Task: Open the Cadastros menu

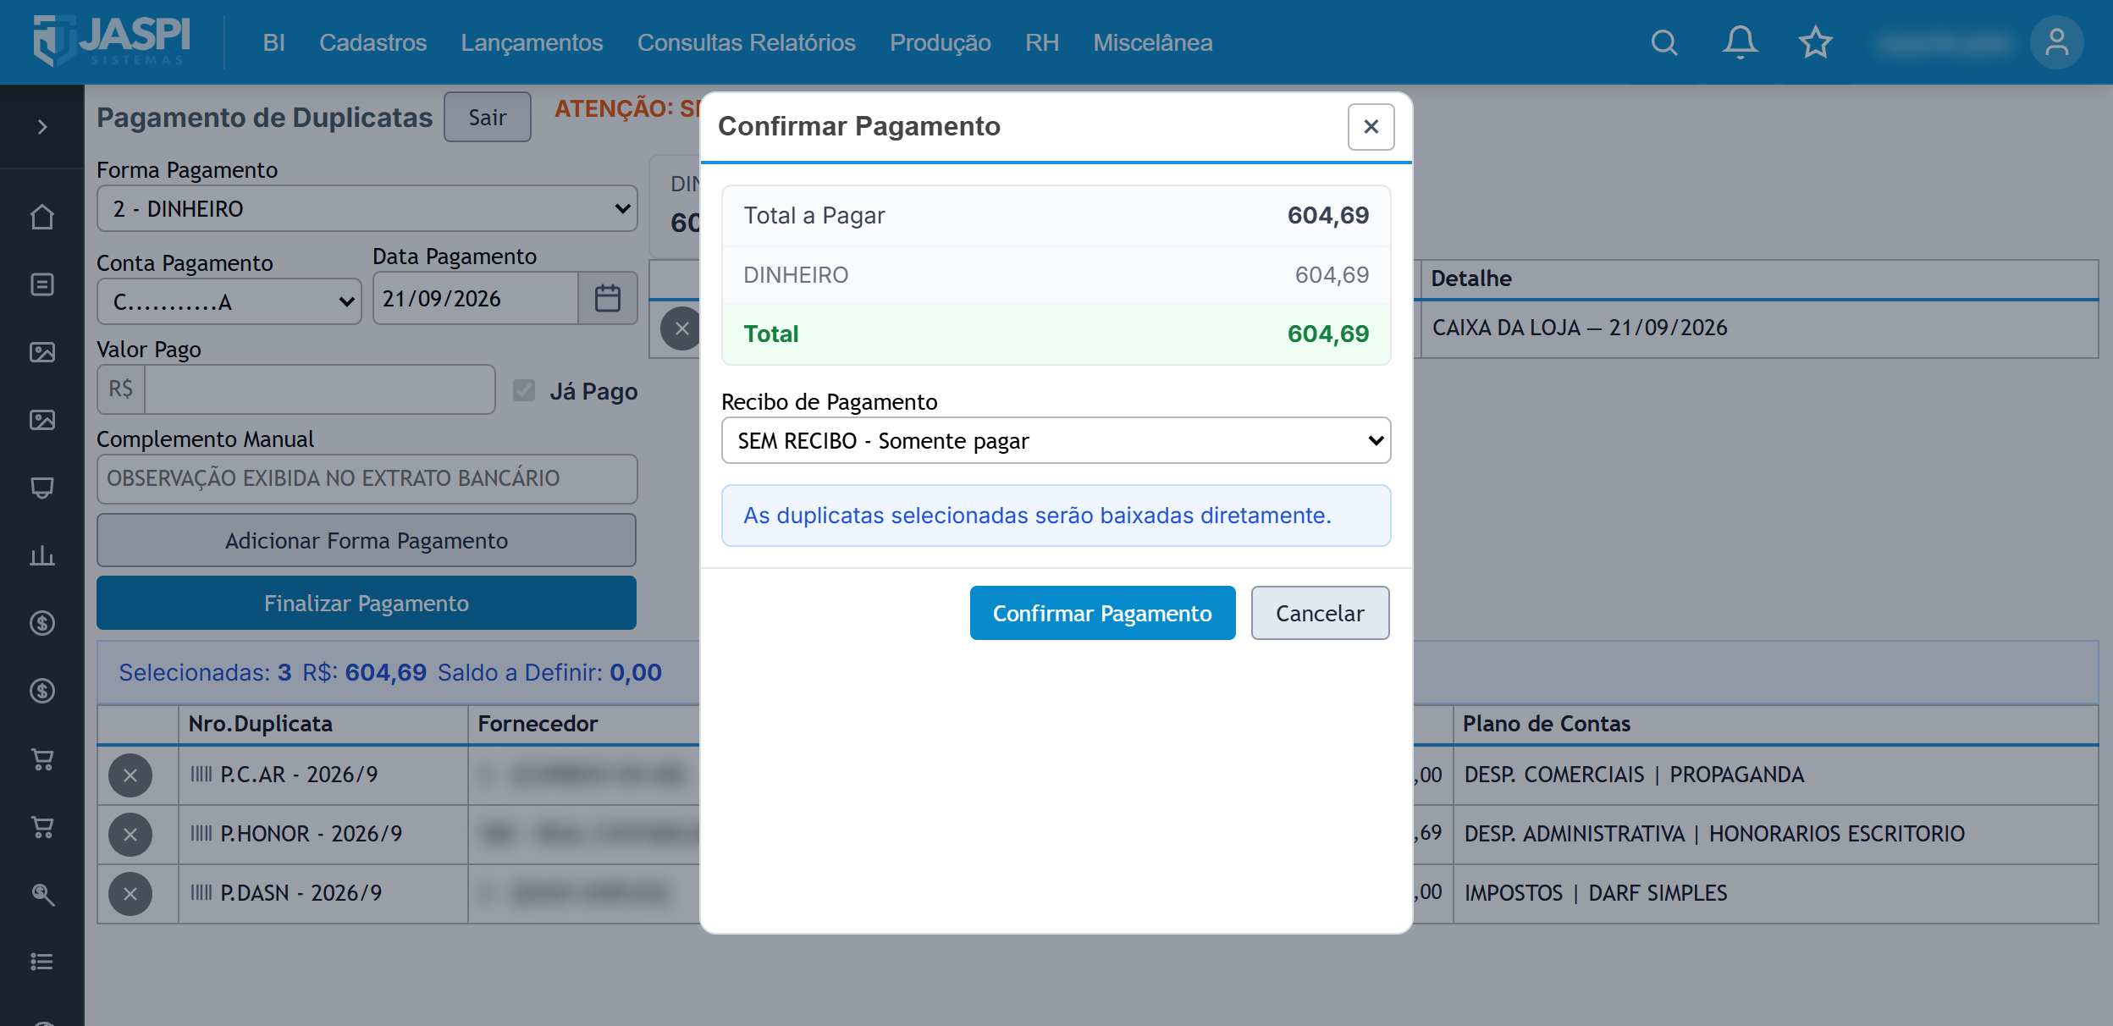Action: pos(372,42)
